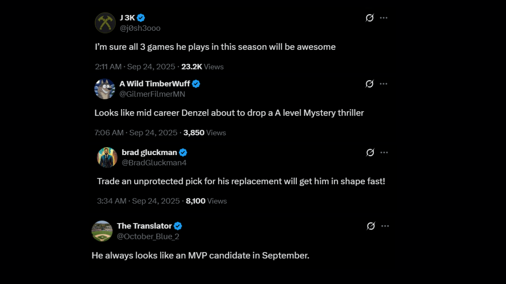Click J 3K's crossed hammers avatar

click(x=105, y=23)
